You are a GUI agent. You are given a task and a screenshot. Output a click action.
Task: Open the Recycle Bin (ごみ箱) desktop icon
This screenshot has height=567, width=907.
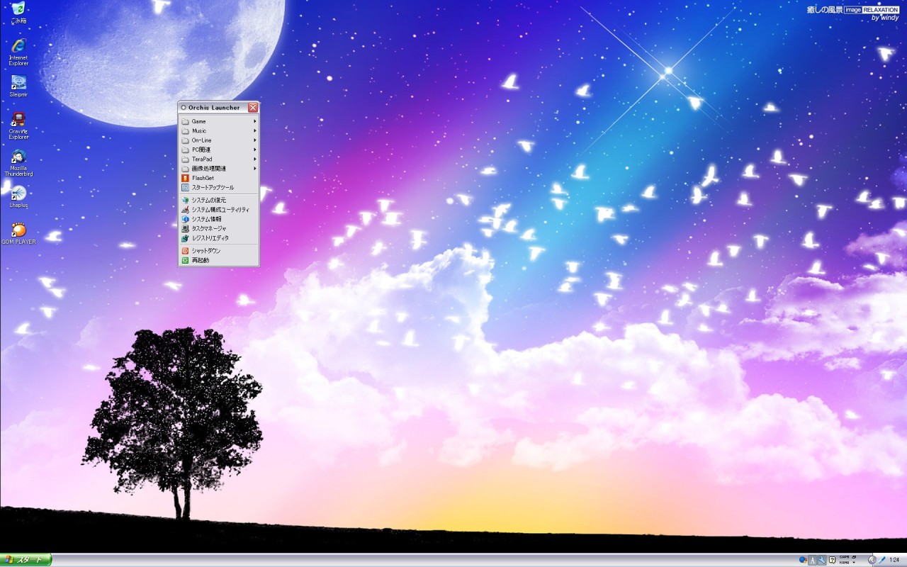pos(18,12)
